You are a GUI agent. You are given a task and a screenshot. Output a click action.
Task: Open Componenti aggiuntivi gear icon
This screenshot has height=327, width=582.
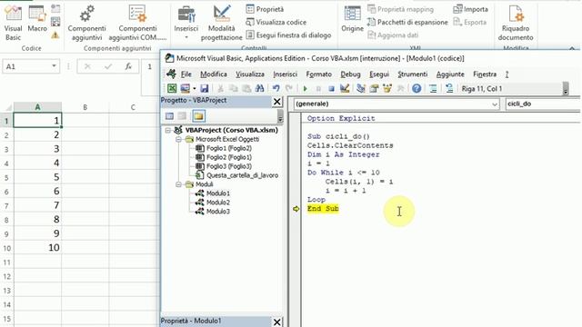pyautogui.click(x=87, y=23)
